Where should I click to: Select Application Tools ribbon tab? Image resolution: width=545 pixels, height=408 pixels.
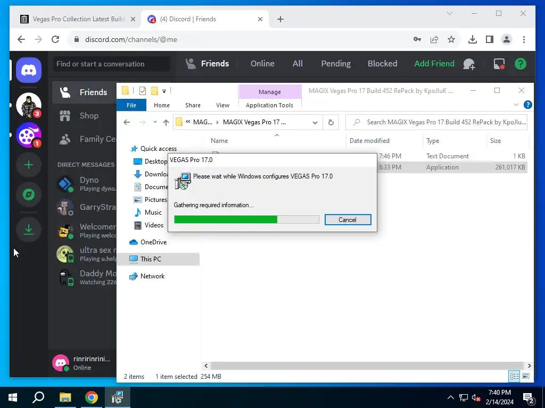point(269,105)
